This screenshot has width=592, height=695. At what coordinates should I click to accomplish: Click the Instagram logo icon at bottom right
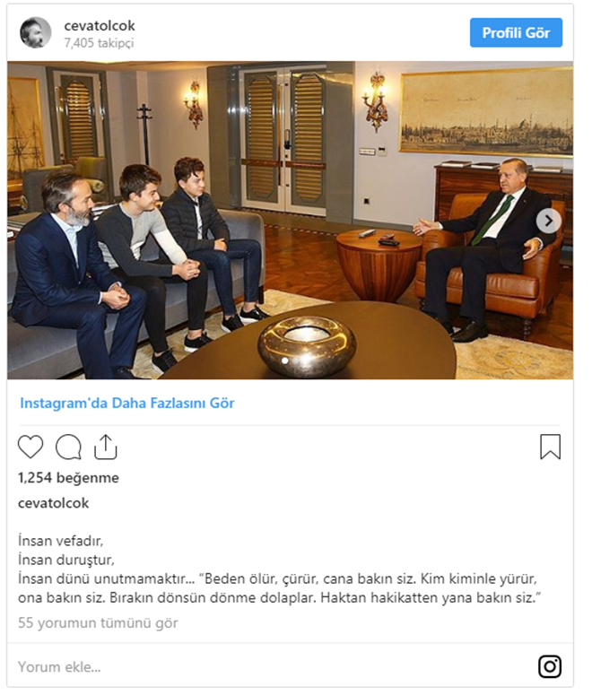pyautogui.click(x=550, y=666)
